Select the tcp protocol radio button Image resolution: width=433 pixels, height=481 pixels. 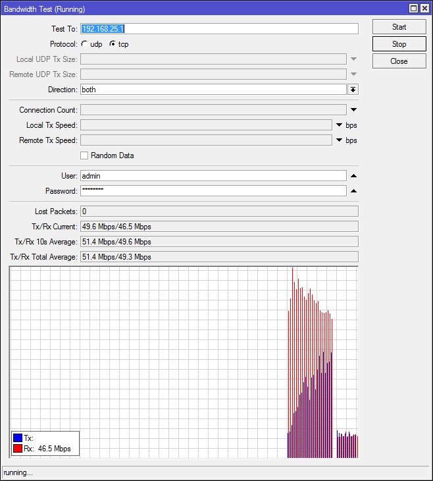pyautogui.click(x=113, y=44)
